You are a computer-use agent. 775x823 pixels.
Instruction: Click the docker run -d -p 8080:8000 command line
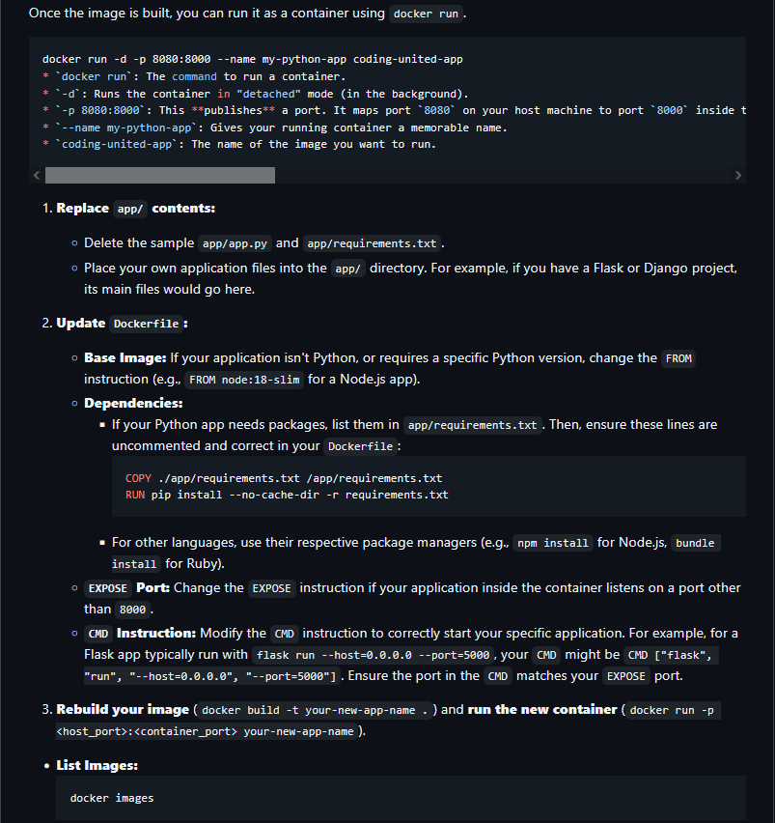(252, 59)
